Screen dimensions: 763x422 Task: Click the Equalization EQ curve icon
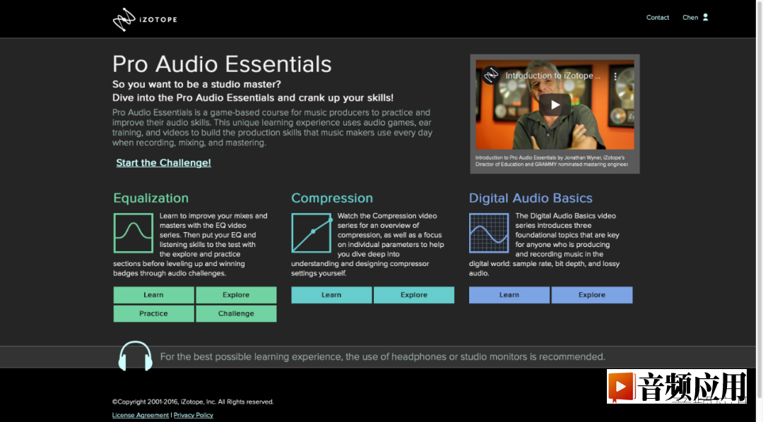point(134,233)
